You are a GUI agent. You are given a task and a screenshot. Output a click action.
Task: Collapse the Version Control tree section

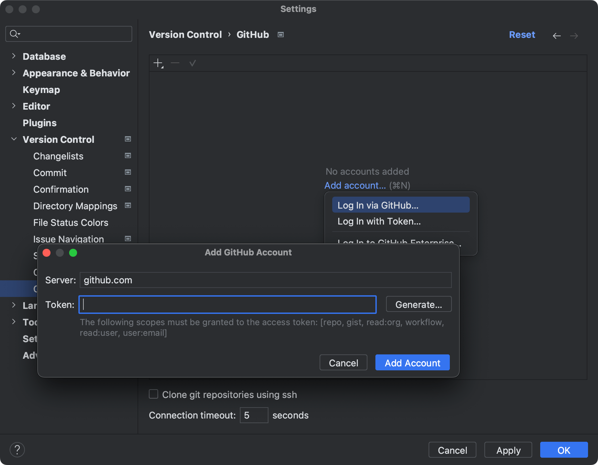14,139
